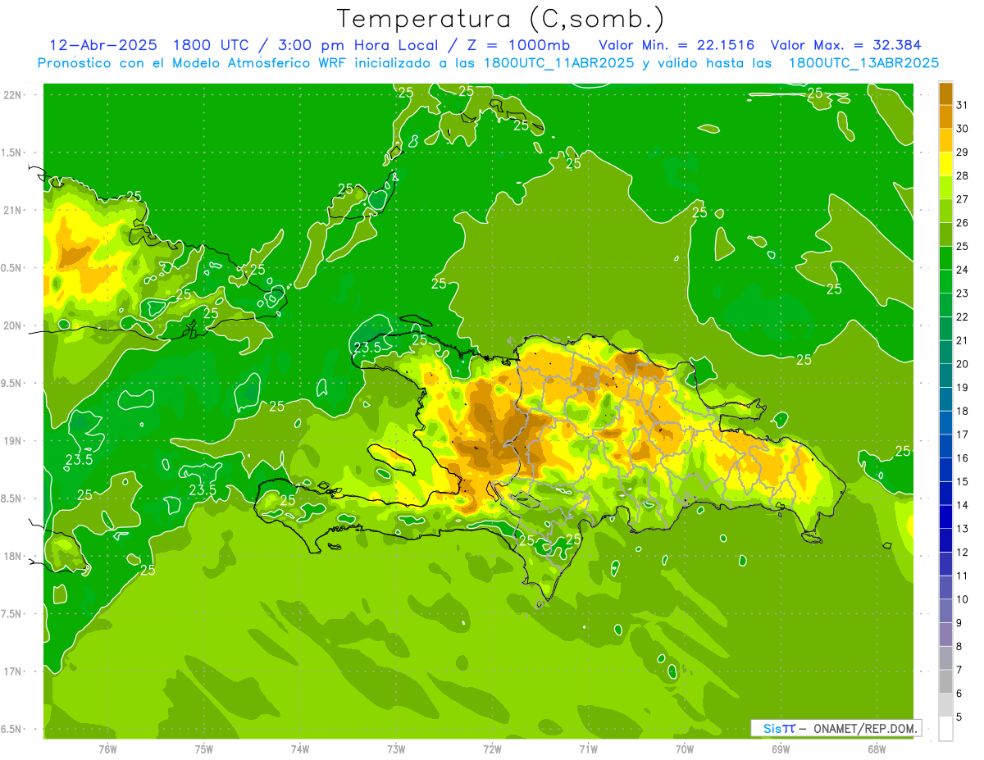Click the "18N" latitude axis label
This screenshot has height=760, width=984.
[x=13, y=556]
